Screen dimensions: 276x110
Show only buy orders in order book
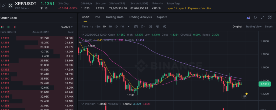pos(9,27)
